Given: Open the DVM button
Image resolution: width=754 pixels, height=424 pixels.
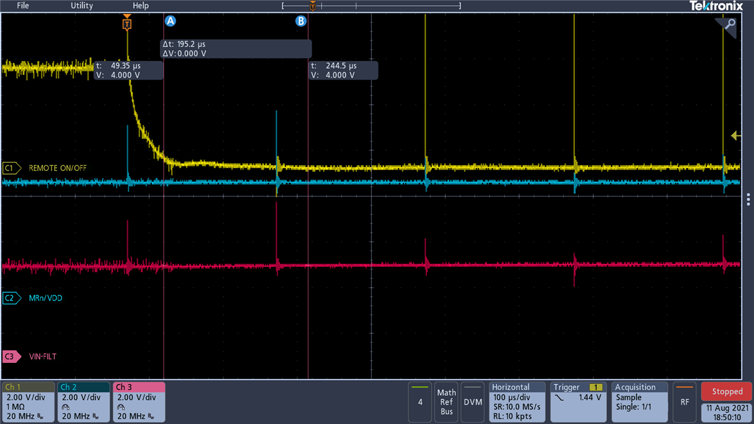Looking at the screenshot, I should (473, 402).
